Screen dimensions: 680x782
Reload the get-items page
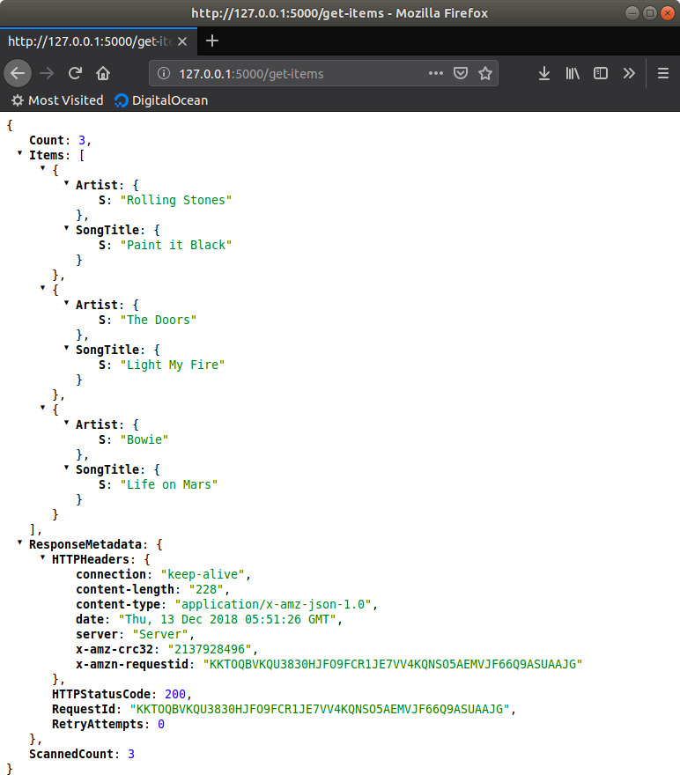tap(76, 73)
